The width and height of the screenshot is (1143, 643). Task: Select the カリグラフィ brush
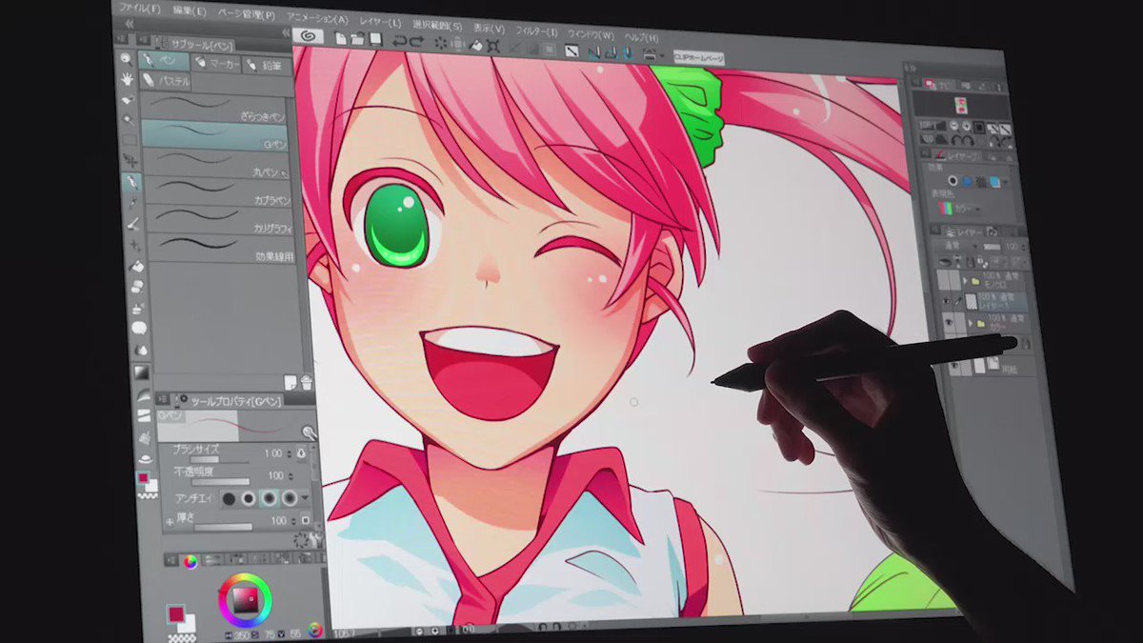220,220
